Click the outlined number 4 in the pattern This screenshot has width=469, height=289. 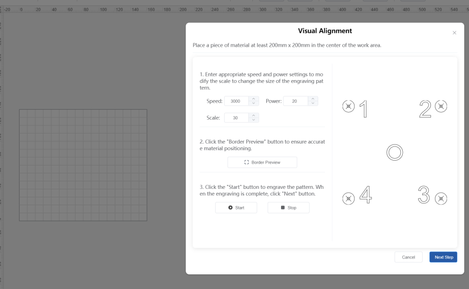[x=365, y=195]
